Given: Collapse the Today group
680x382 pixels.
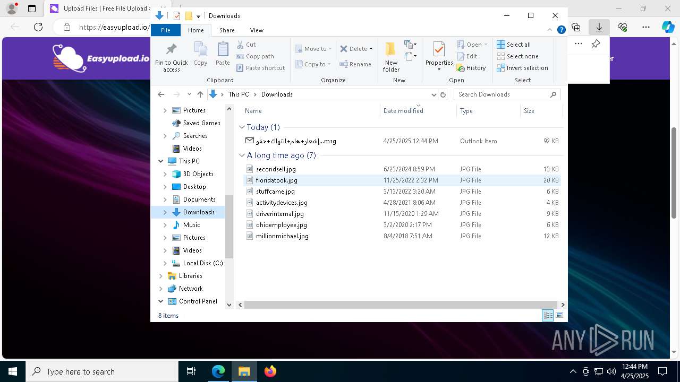Looking at the screenshot, I should tap(242, 127).
